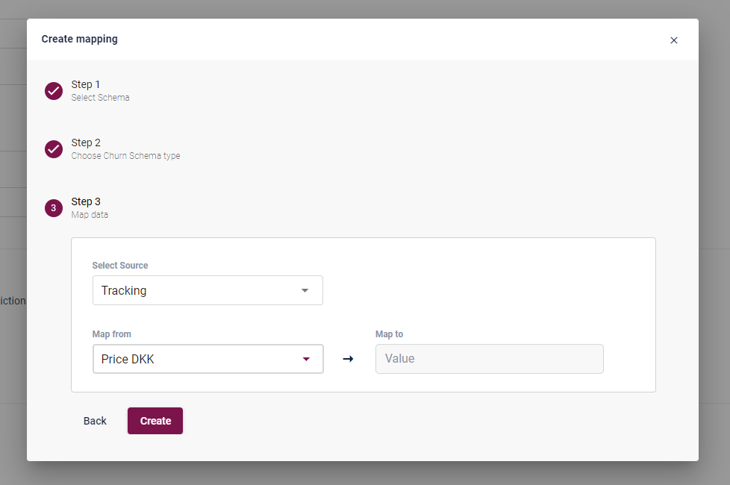The height and width of the screenshot is (485, 730).
Task: Click the Map from field label
Action: pyautogui.click(x=111, y=334)
